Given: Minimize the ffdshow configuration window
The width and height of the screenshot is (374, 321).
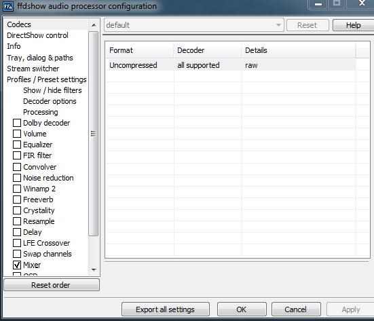Looking at the screenshot, I should point(318,4).
